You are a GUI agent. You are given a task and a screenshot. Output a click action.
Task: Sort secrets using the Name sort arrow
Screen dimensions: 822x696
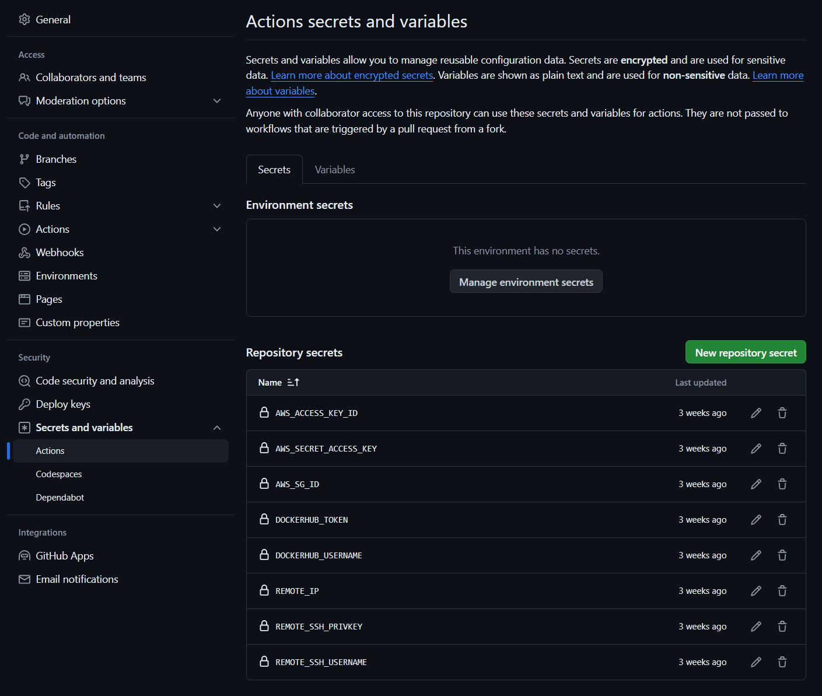[x=293, y=383]
